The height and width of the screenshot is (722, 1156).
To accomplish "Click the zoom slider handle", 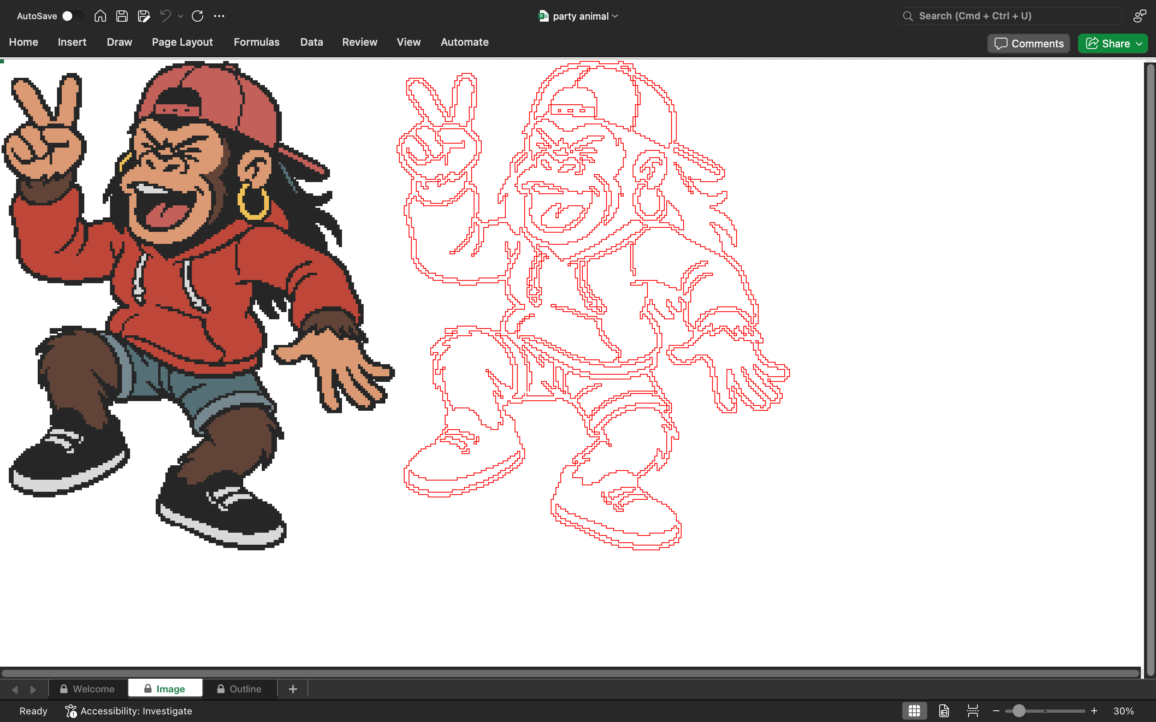I will 1019,711.
